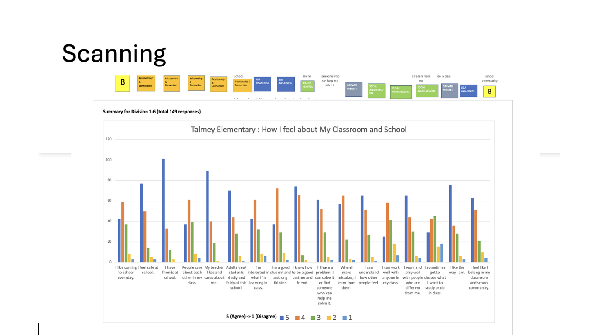
Task: Click the "If I have a problem..." axis label
Action: click(324, 285)
